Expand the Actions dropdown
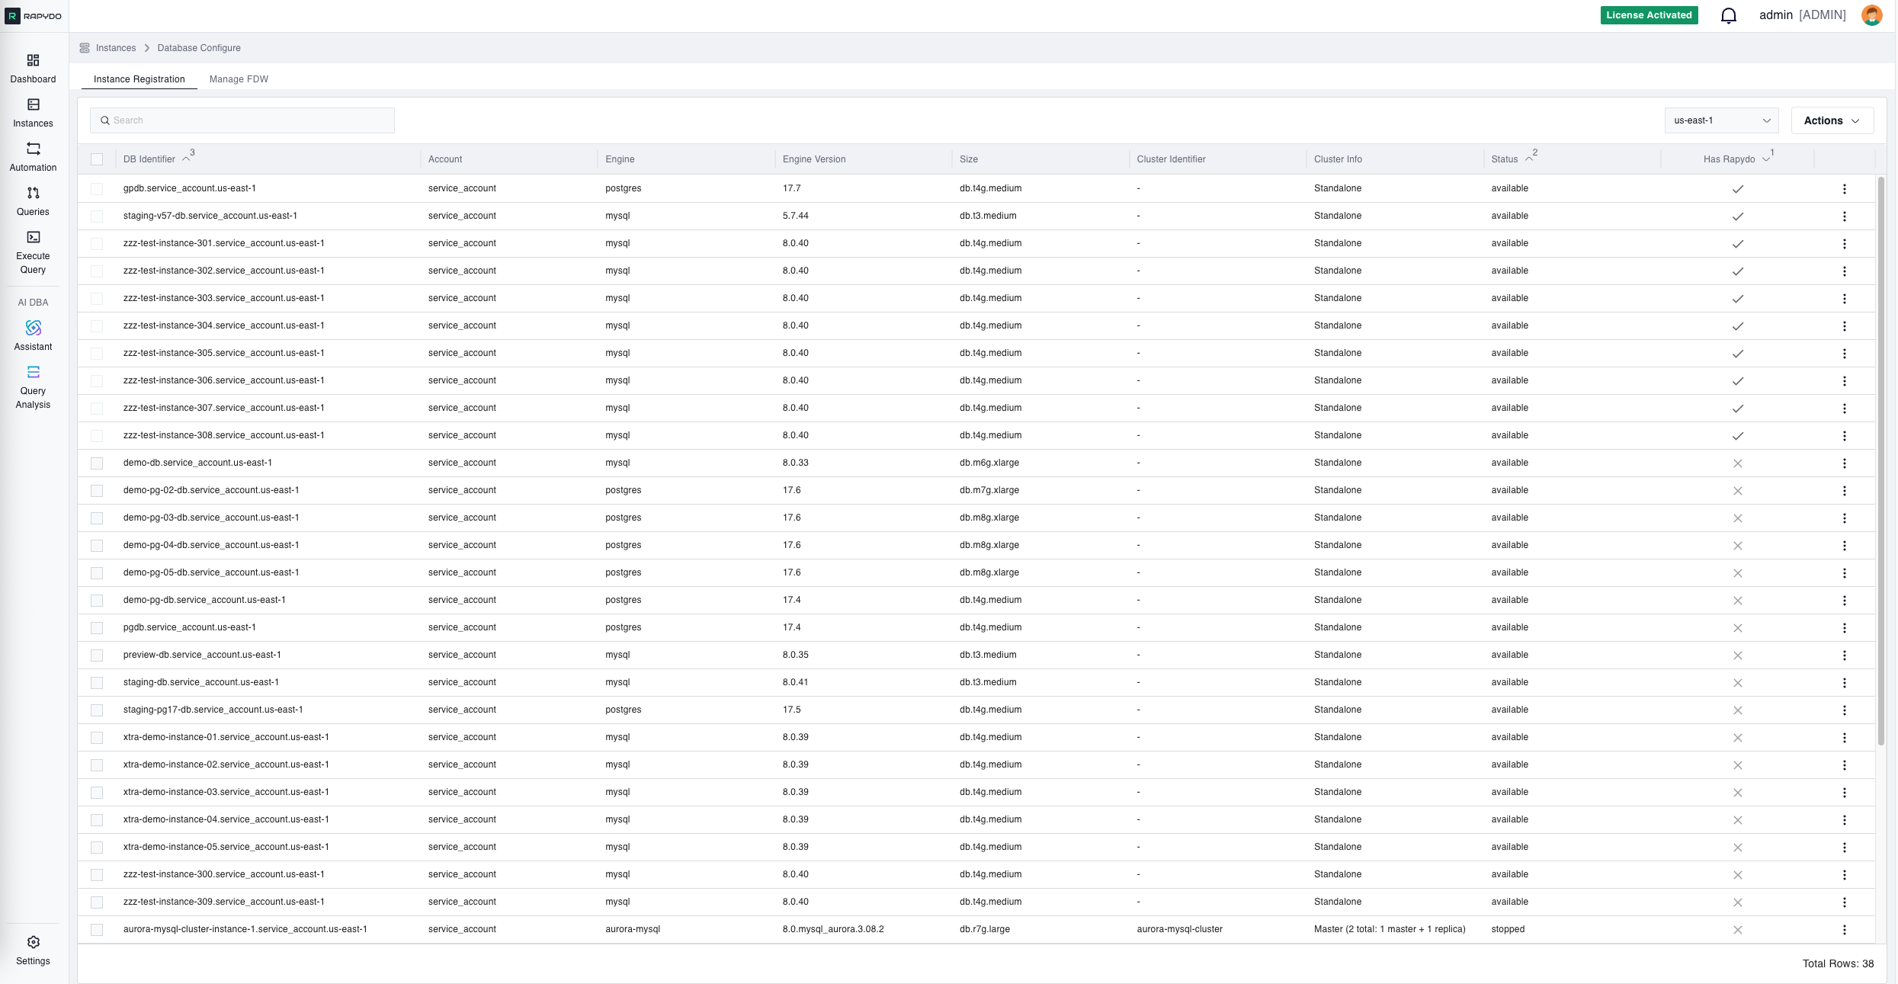 tap(1832, 120)
